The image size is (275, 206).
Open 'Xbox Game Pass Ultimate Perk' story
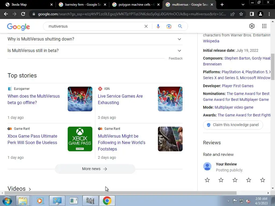pos(32,139)
